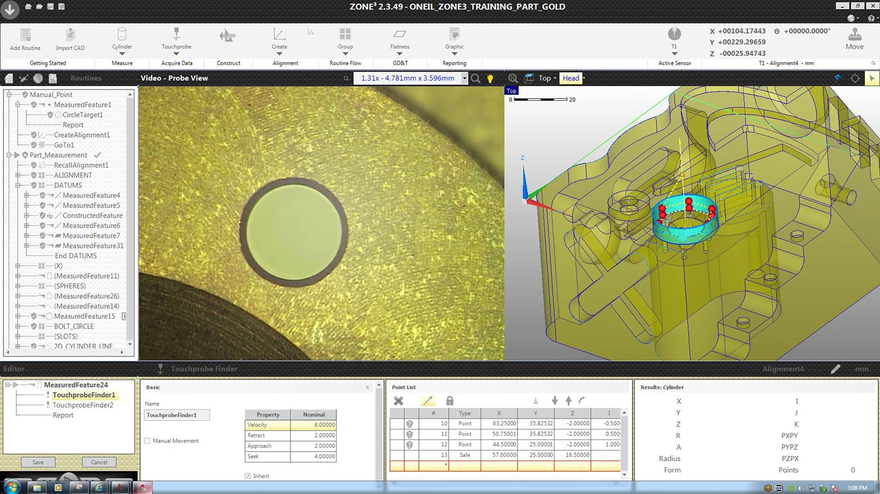Click the Move sensor joystick icon
880x494 pixels.
click(854, 35)
